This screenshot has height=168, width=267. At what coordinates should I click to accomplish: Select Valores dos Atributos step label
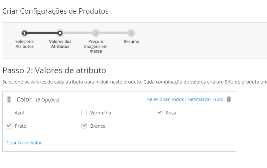point(60,44)
